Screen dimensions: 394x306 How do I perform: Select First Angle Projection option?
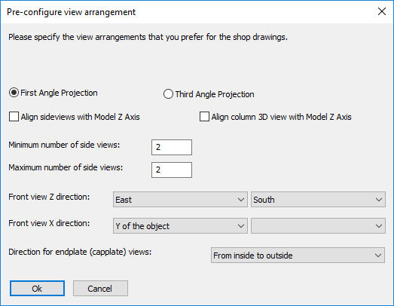point(53,93)
